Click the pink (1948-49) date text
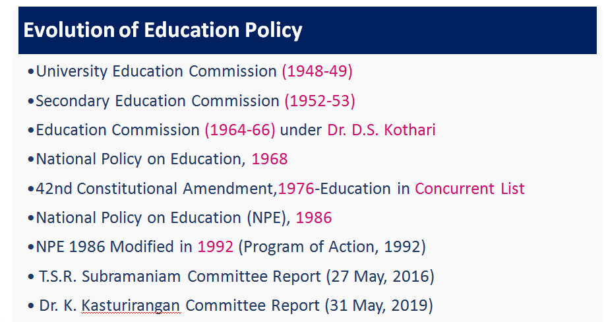604x322 pixels. pos(317,71)
